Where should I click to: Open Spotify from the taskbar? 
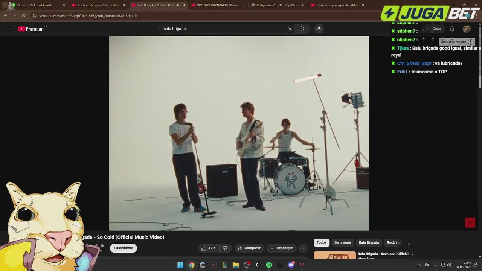pyautogui.click(x=269, y=265)
